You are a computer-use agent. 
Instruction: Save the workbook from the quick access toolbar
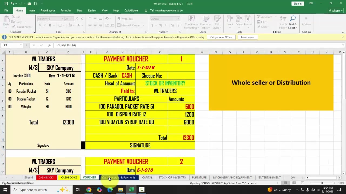coord(6,4)
